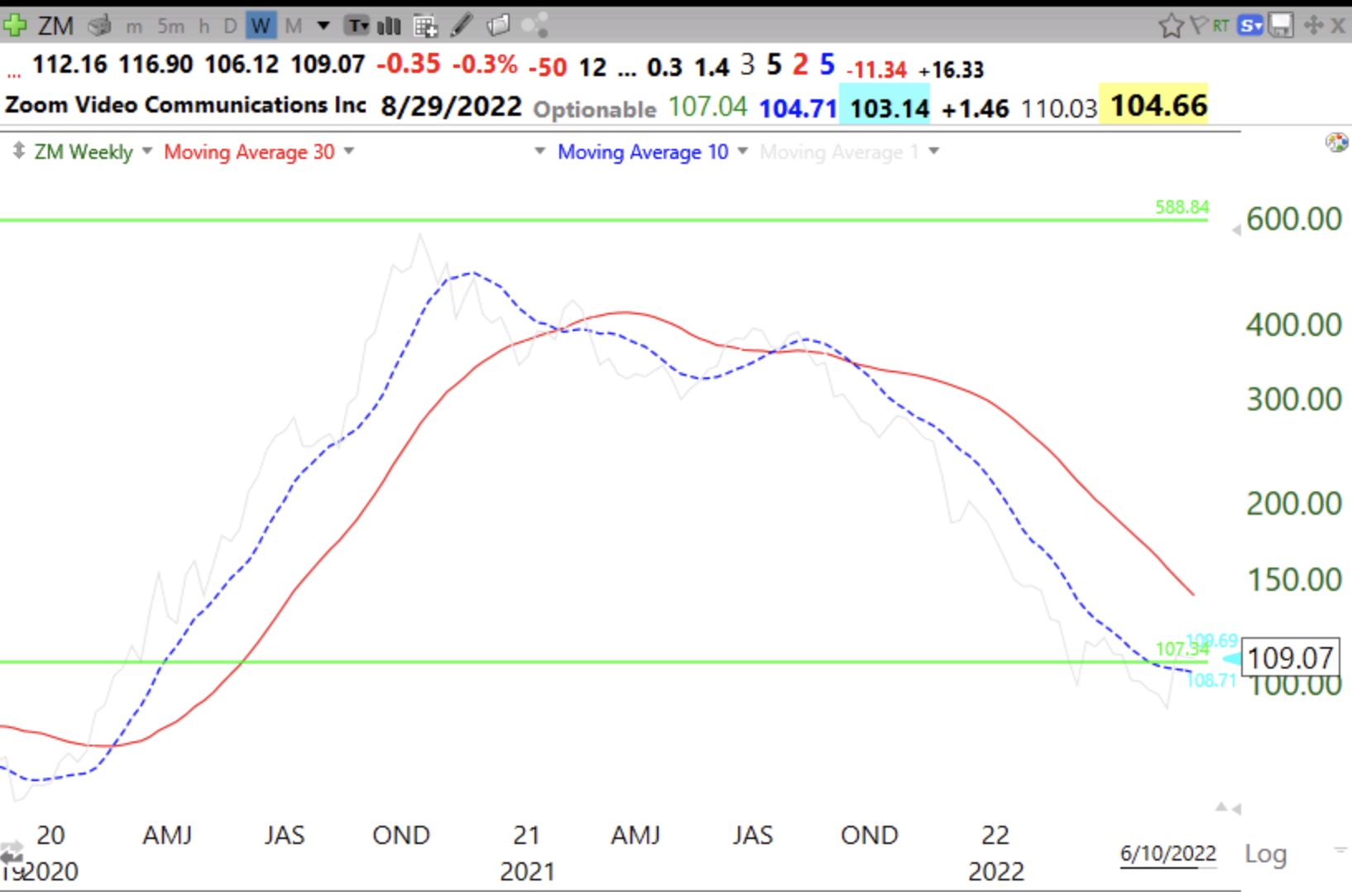This screenshot has height=892, width=1352.
Task: Click the small left triangle near time axis
Action: (x=1237, y=808)
